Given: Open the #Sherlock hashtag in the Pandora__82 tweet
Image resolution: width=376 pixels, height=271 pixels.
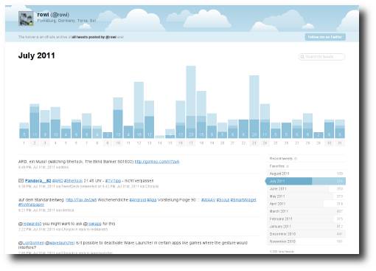Looking at the screenshot, I should coord(73,181).
